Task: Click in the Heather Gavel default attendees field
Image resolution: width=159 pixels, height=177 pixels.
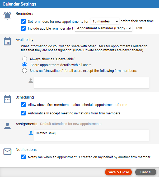Action: pyautogui.click(x=91, y=135)
